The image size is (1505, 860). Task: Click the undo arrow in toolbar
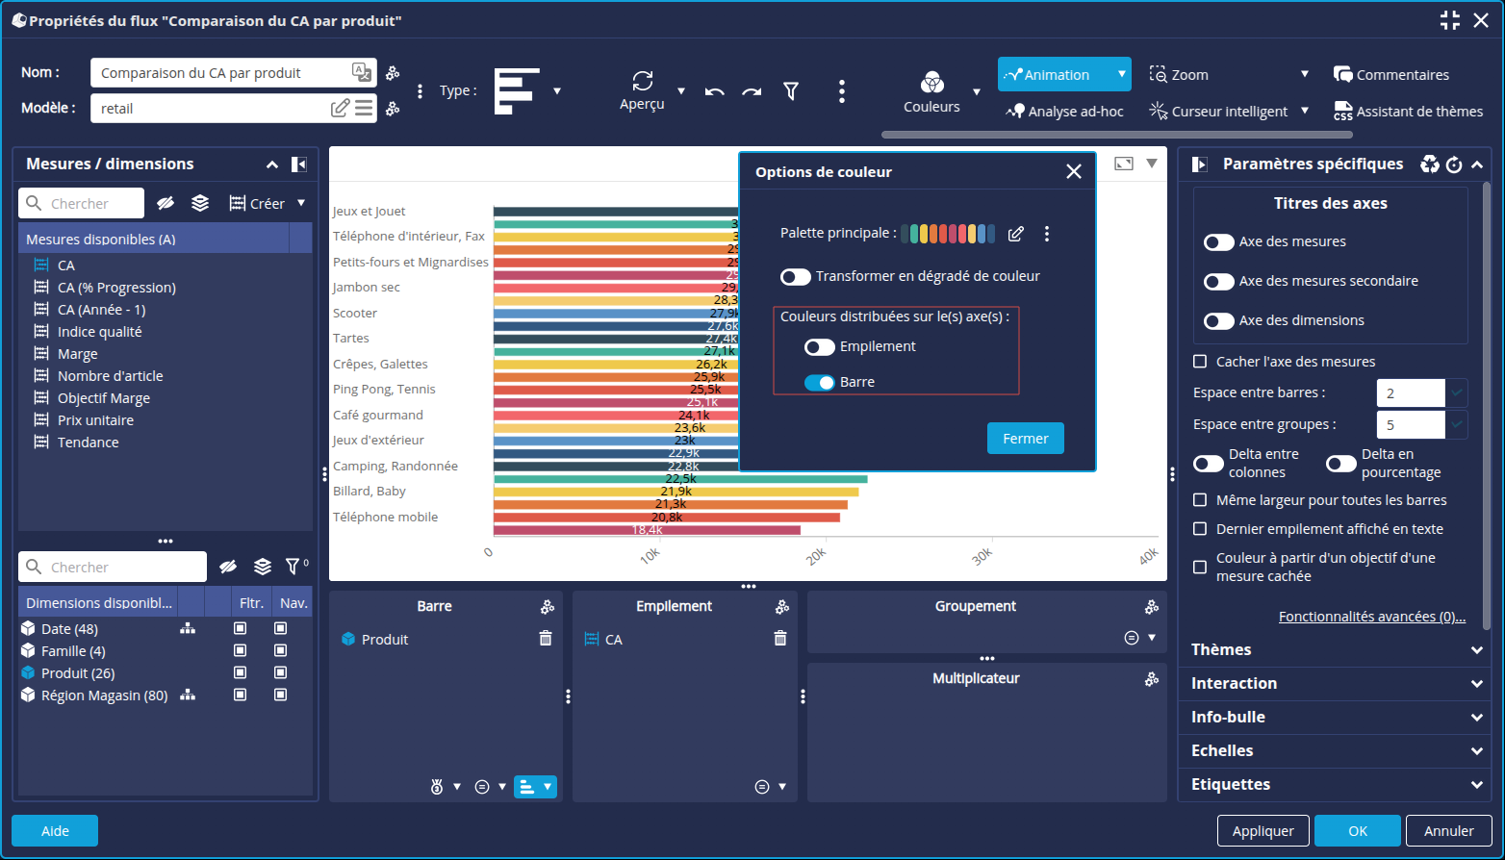(714, 92)
